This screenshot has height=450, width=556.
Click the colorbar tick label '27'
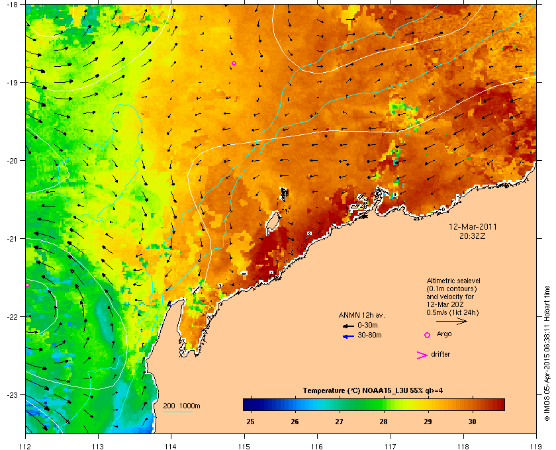340,422
